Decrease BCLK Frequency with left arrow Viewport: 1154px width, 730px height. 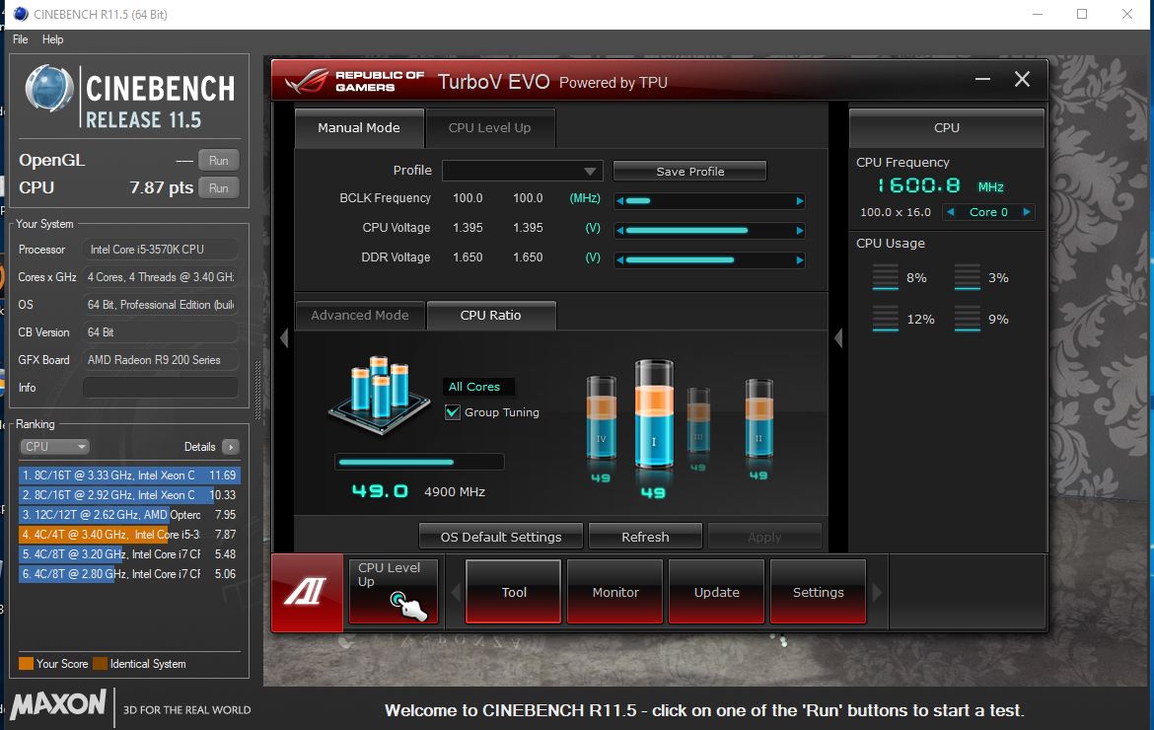click(620, 201)
